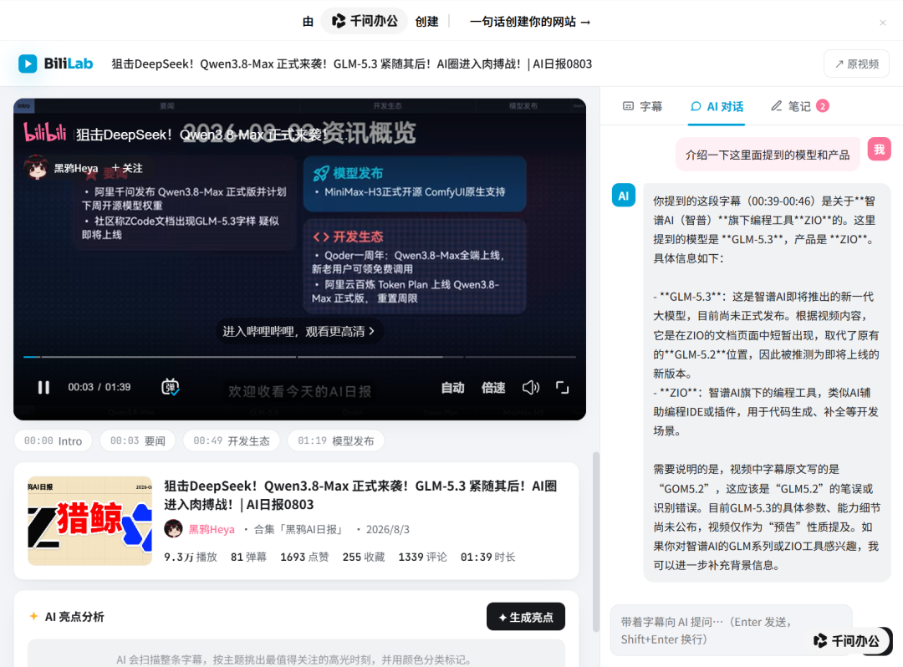Viewport: 903px width, 667px height.
Task: Switch to the 笔记 tab
Action: 800,106
